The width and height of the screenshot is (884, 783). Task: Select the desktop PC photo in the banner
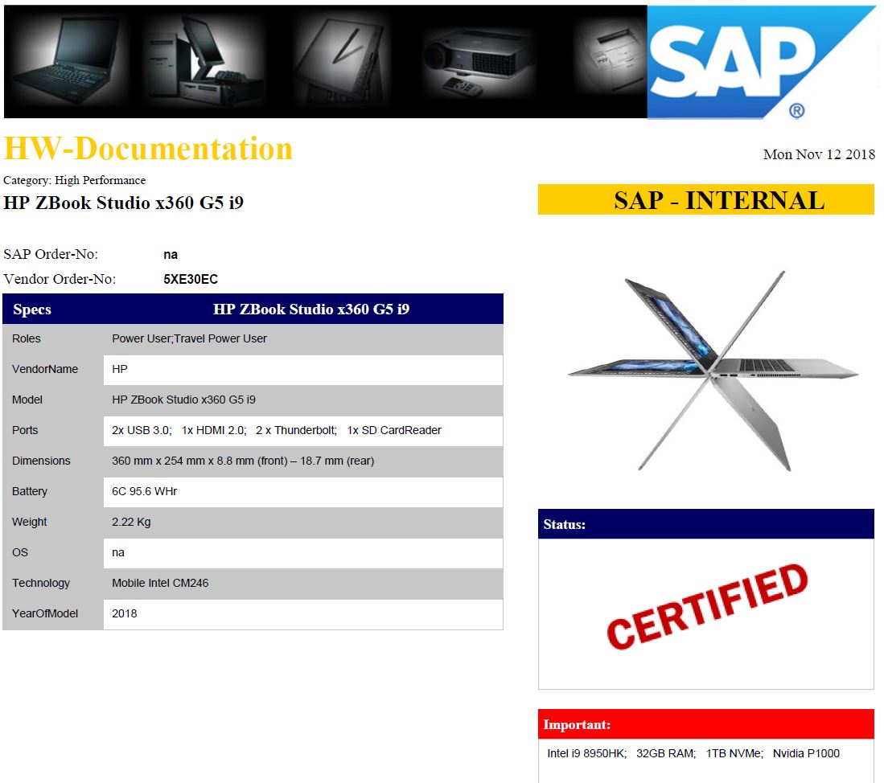coord(203,61)
